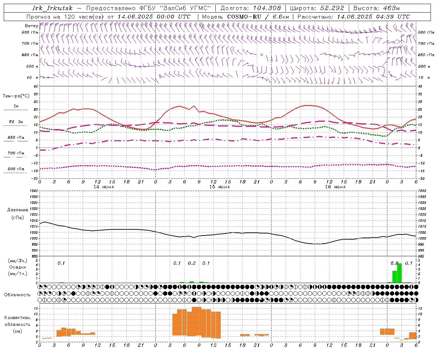Viewport: 436px width, 348px height.
Task: Click the latitude value Широта: 52.292
Action: 317,8
